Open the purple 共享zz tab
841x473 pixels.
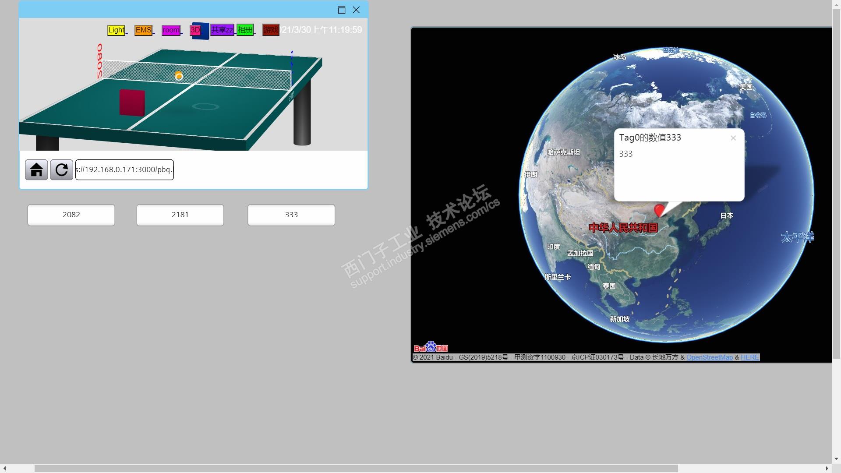point(222,30)
